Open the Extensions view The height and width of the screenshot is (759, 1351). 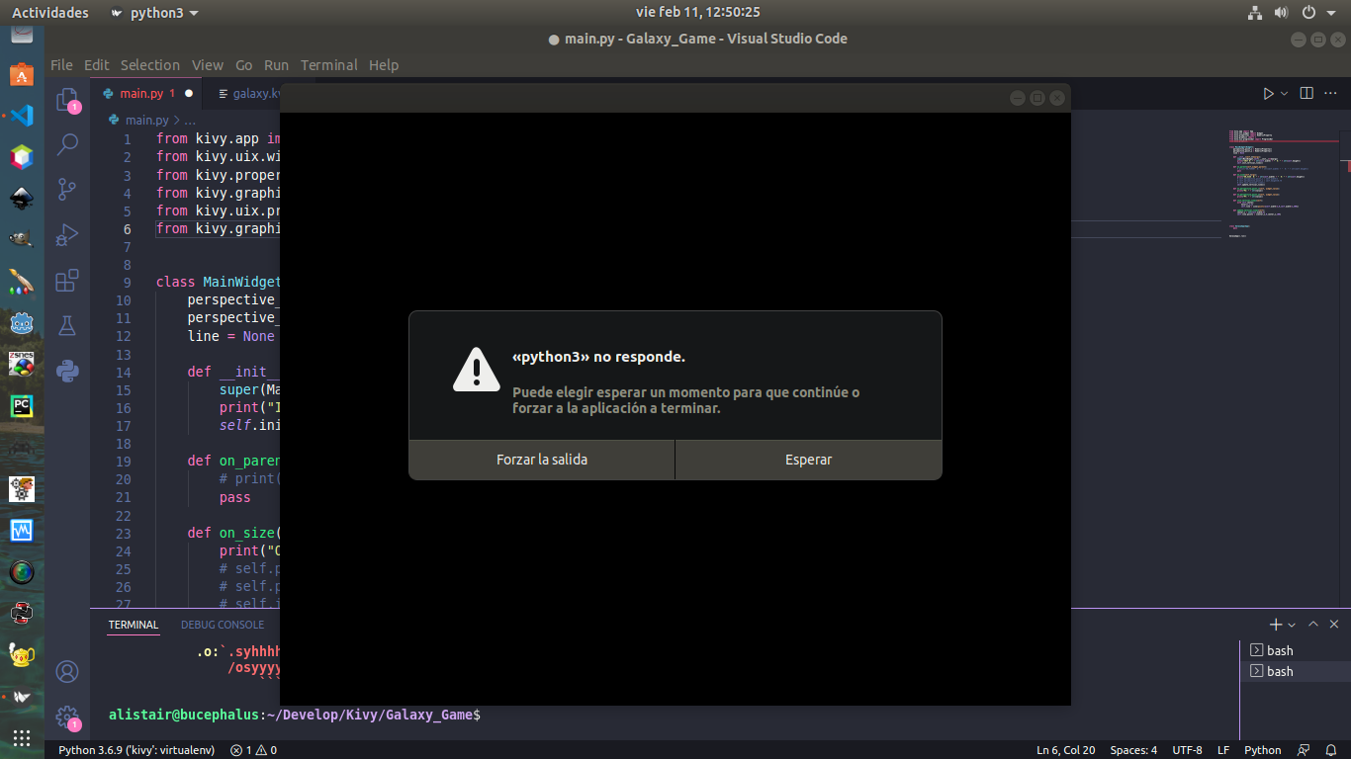[66, 280]
